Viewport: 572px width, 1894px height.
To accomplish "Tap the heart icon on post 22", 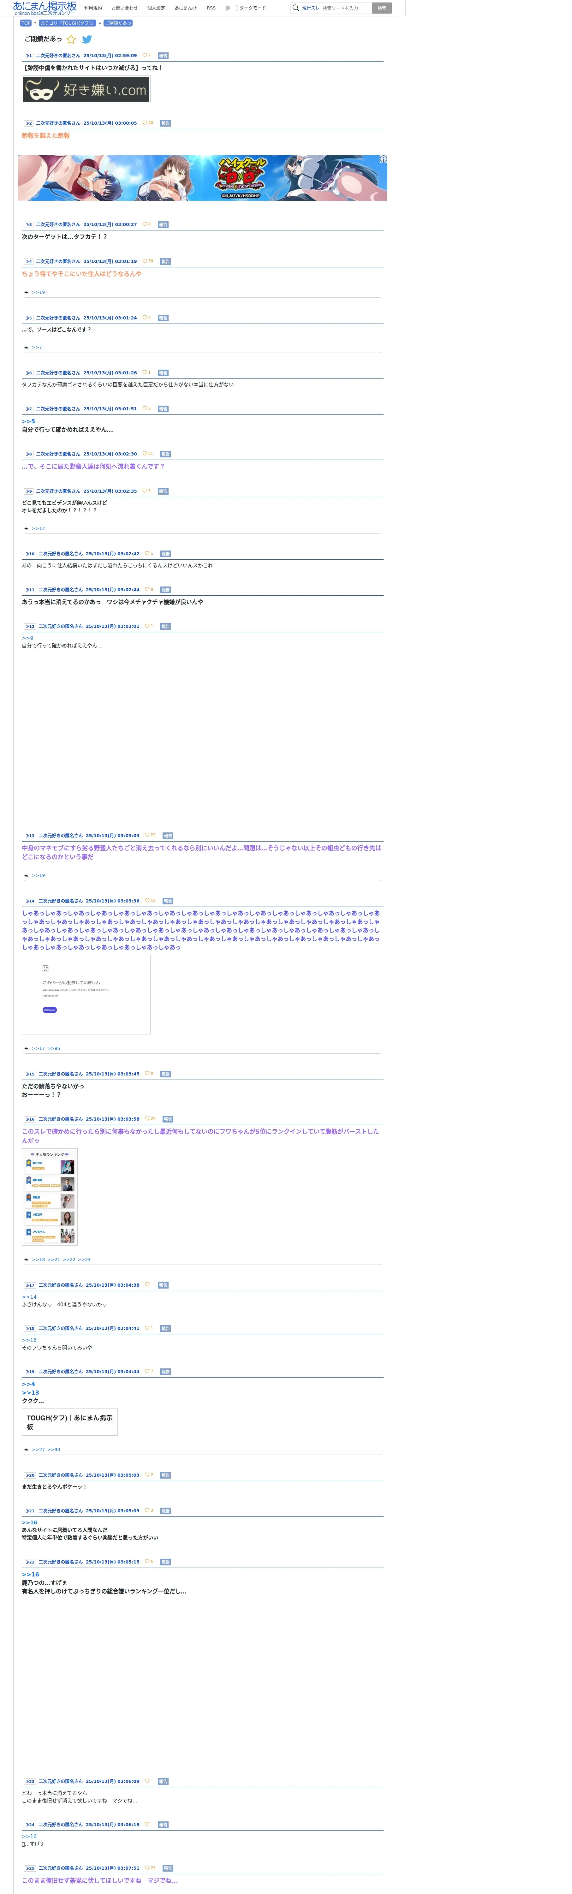I will (147, 1561).
